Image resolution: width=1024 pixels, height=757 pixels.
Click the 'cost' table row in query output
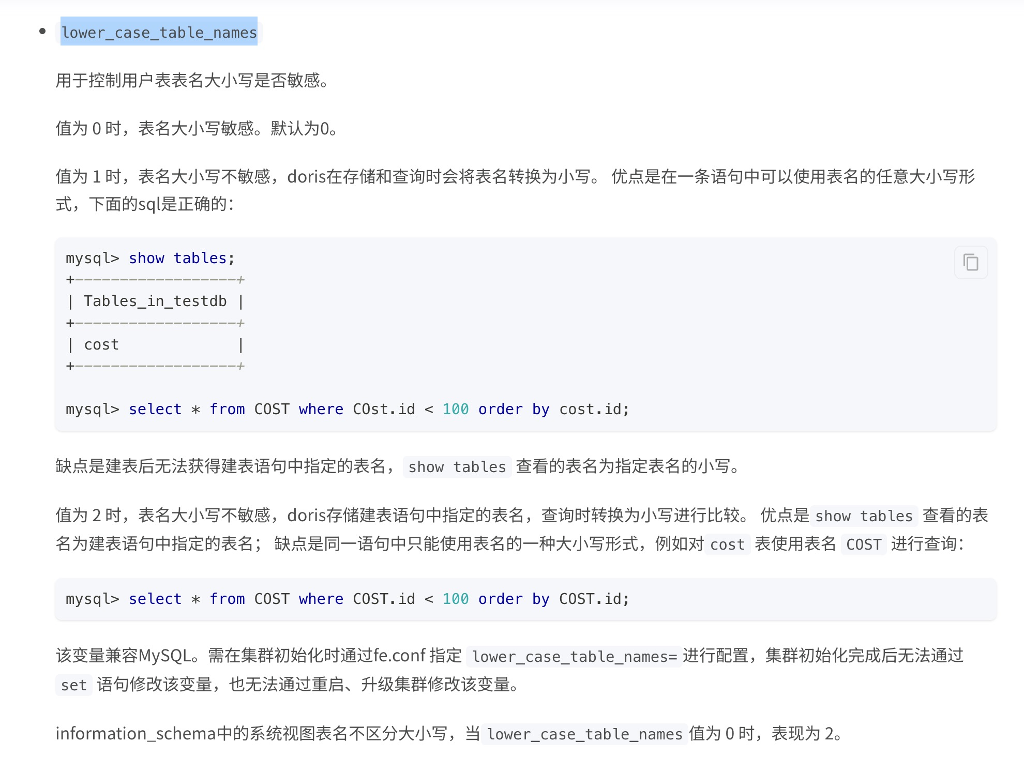[101, 344]
